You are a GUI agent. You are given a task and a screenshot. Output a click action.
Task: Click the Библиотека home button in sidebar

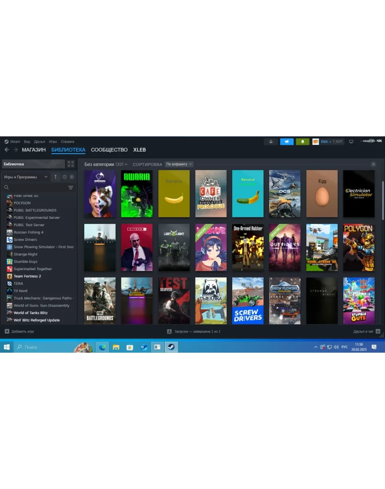pyautogui.click(x=33, y=164)
